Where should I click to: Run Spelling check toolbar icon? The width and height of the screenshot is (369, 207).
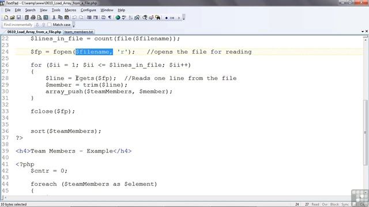(124, 18)
